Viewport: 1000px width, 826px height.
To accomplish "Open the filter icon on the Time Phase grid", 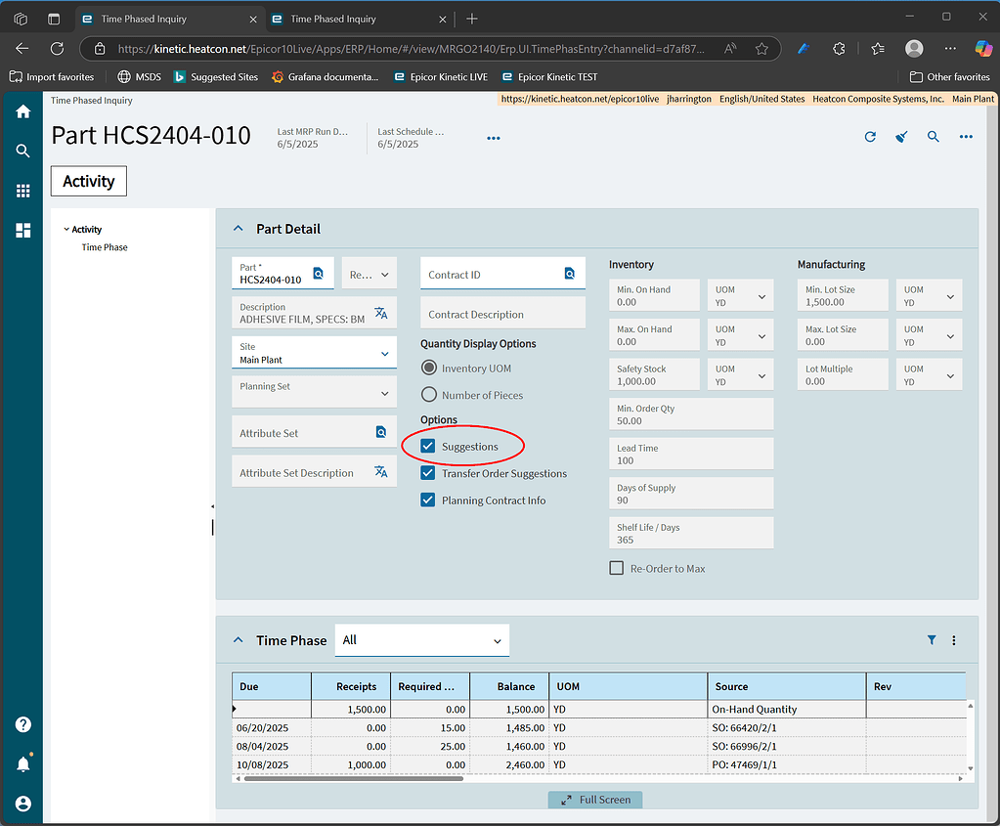I will tap(931, 640).
